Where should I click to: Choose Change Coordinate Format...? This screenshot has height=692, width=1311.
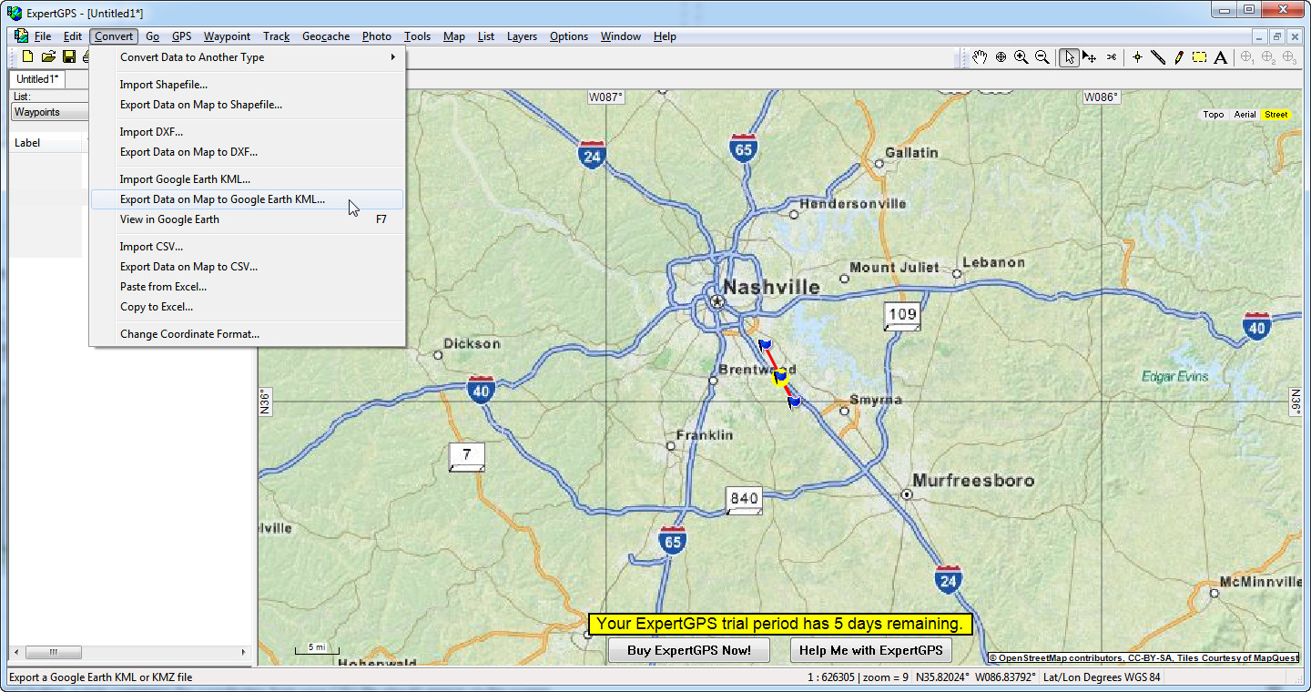[x=247, y=334]
